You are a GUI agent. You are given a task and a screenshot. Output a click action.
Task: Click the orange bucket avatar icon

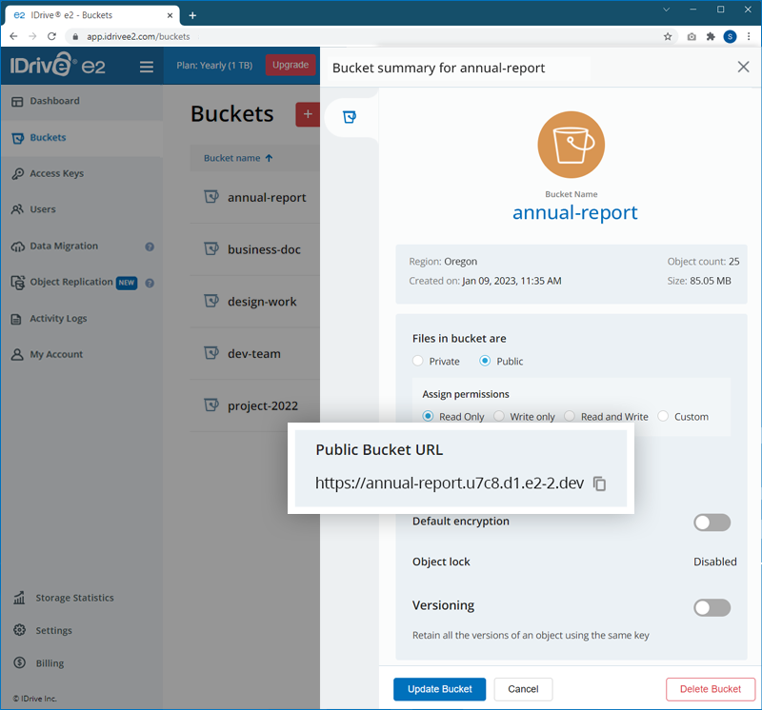pyautogui.click(x=571, y=145)
